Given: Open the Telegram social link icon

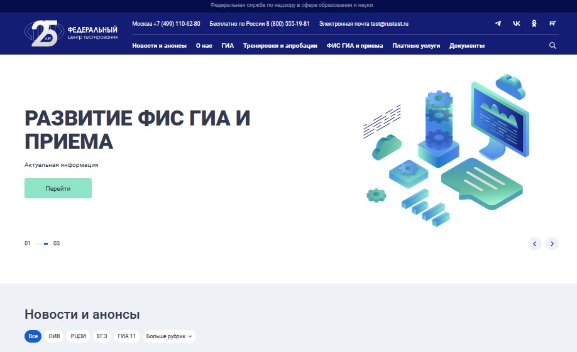Looking at the screenshot, I should (498, 23).
